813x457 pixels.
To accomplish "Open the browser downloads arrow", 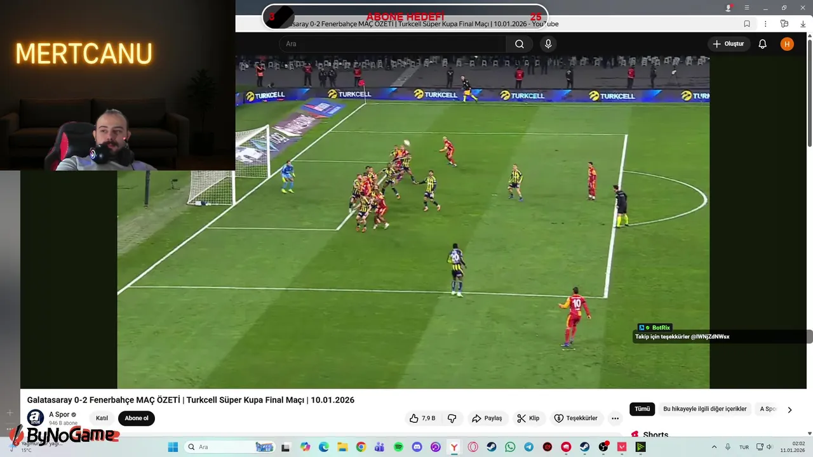I will coord(803,24).
